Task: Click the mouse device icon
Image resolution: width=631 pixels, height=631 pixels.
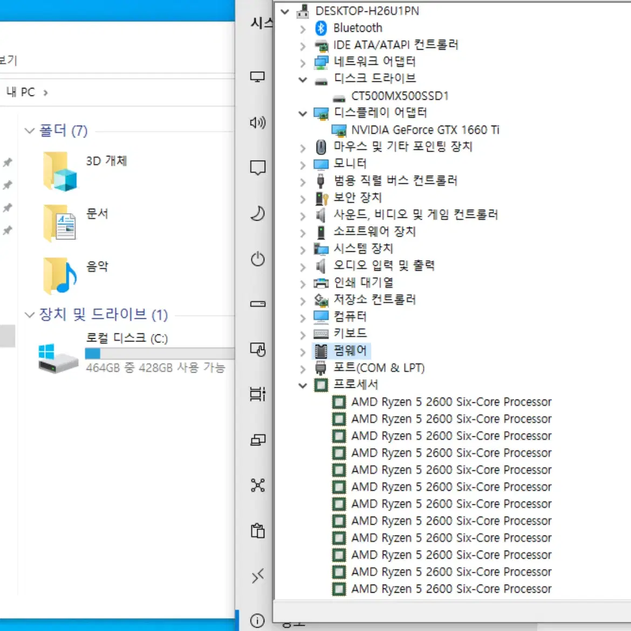Action: (321, 147)
